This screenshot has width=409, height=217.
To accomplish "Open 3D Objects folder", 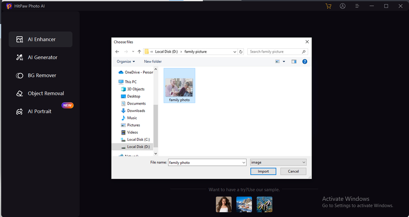I will [x=133, y=89].
